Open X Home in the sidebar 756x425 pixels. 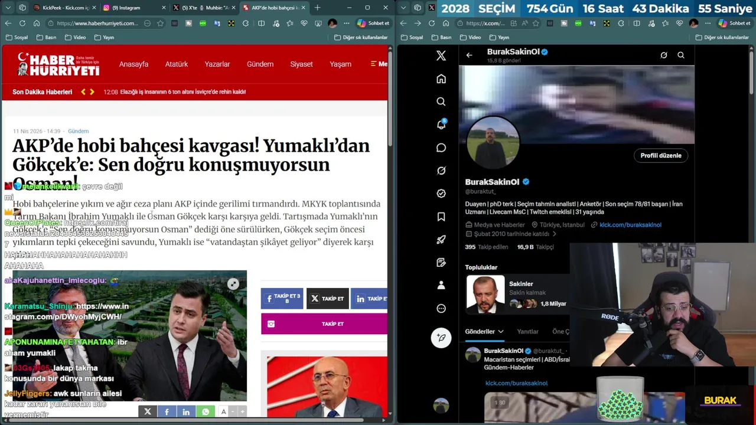pos(441,79)
